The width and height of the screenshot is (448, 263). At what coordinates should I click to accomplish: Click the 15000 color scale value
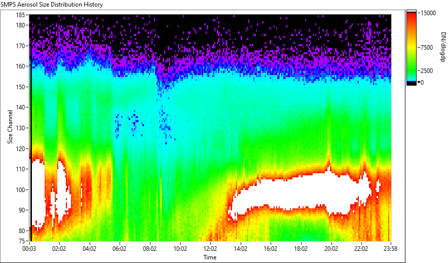[x=428, y=13]
